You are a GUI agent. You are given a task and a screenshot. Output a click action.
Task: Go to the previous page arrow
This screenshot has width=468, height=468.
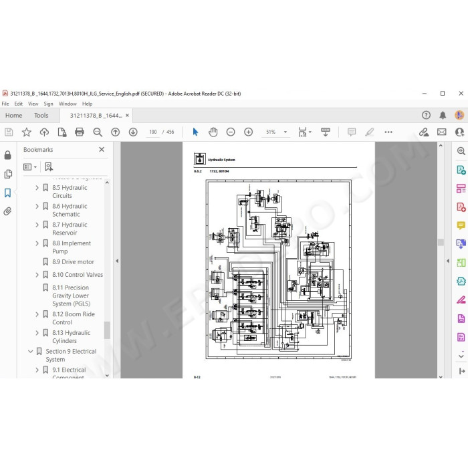coord(115,132)
